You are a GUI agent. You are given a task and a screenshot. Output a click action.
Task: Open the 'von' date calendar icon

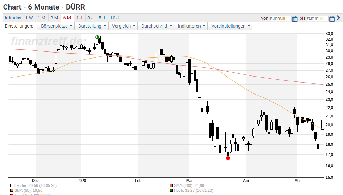pyautogui.click(x=295, y=18)
